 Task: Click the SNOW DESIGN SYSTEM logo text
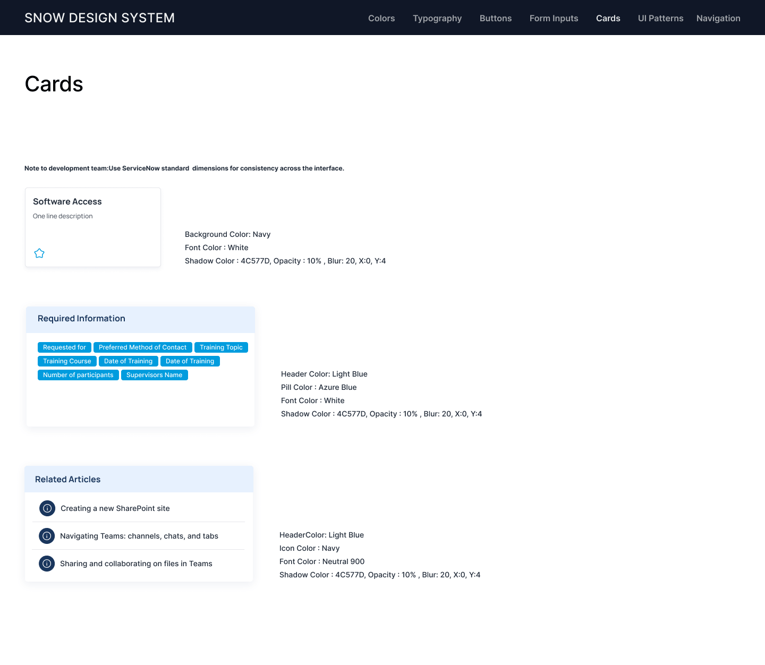pyautogui.click(x=99, y=18)
